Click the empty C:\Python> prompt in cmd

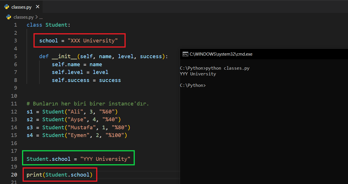click(193, 85)
